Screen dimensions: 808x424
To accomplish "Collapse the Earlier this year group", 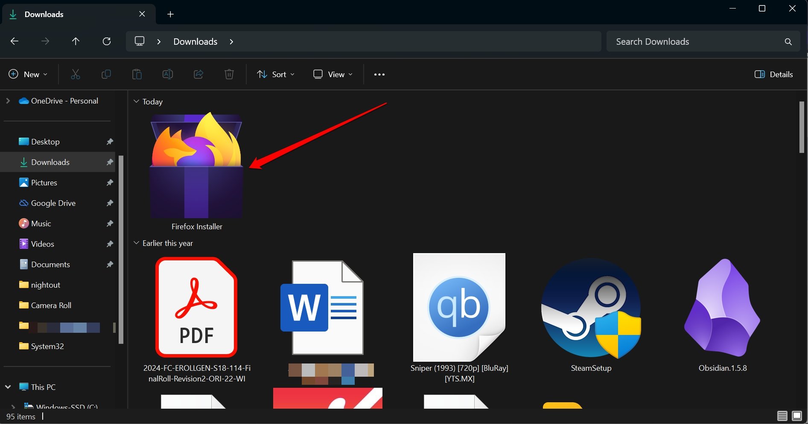I will pos(136,243).
